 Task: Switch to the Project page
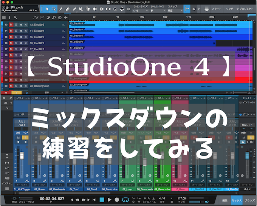point(246,9)
